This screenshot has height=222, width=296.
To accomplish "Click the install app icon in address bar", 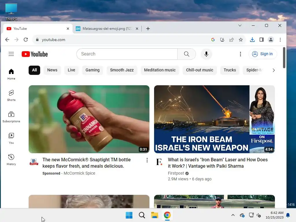I will [222, 40].
